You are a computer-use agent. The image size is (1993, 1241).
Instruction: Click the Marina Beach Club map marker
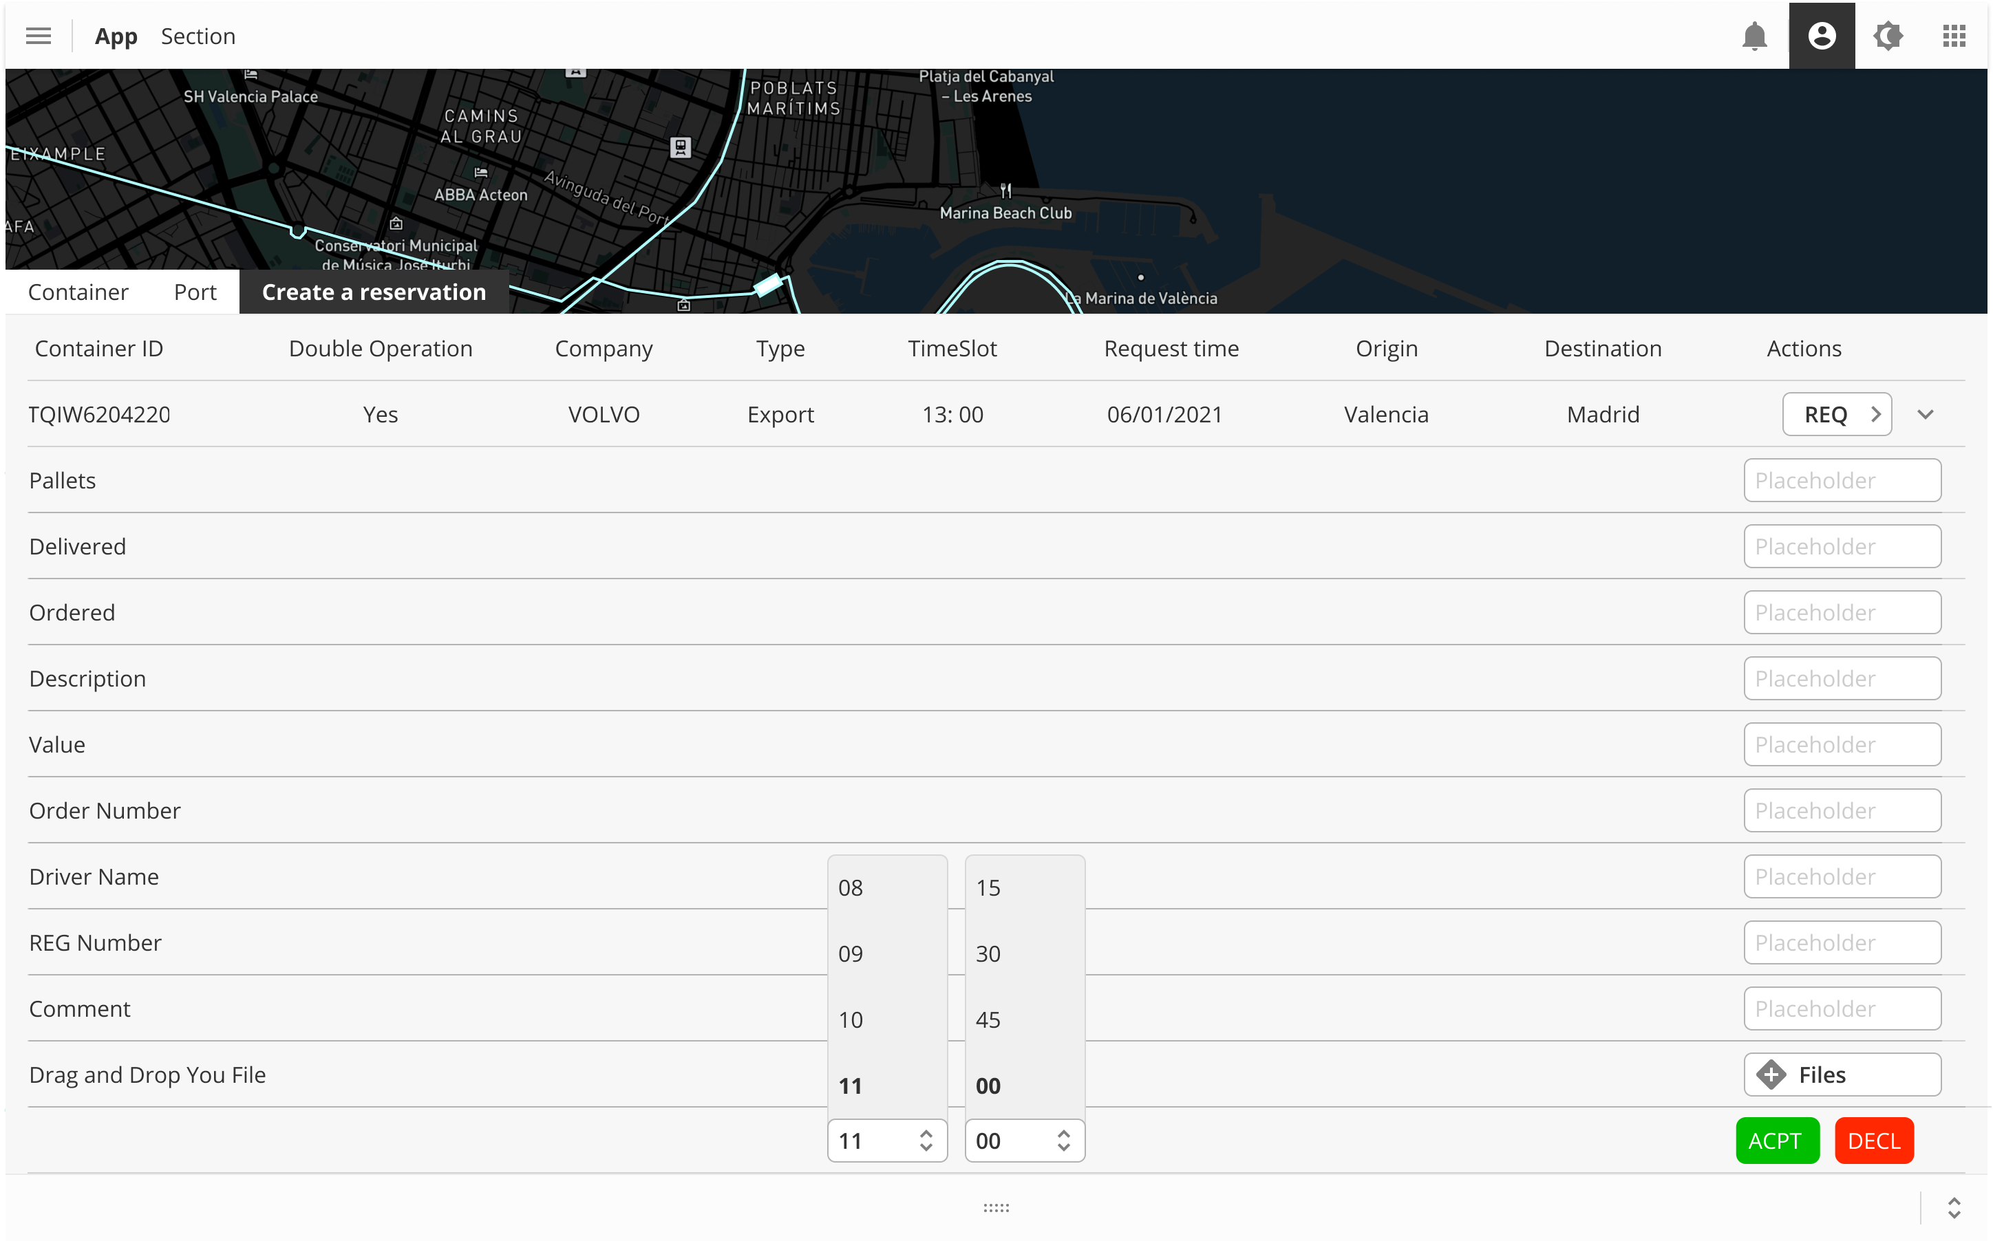click(x=1005, y=191)
